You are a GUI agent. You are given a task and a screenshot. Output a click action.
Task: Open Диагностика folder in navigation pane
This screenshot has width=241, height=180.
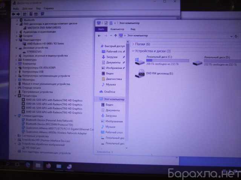(114, 79)
